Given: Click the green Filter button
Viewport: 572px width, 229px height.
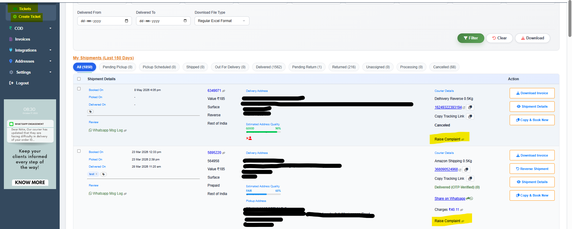Looking at the screenshot, I should pos(471,38).
